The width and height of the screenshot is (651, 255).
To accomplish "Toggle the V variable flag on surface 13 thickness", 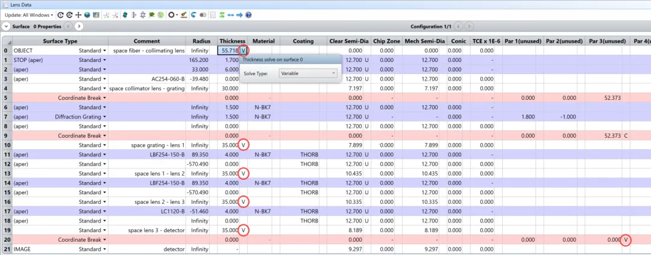I will (243, 174).
